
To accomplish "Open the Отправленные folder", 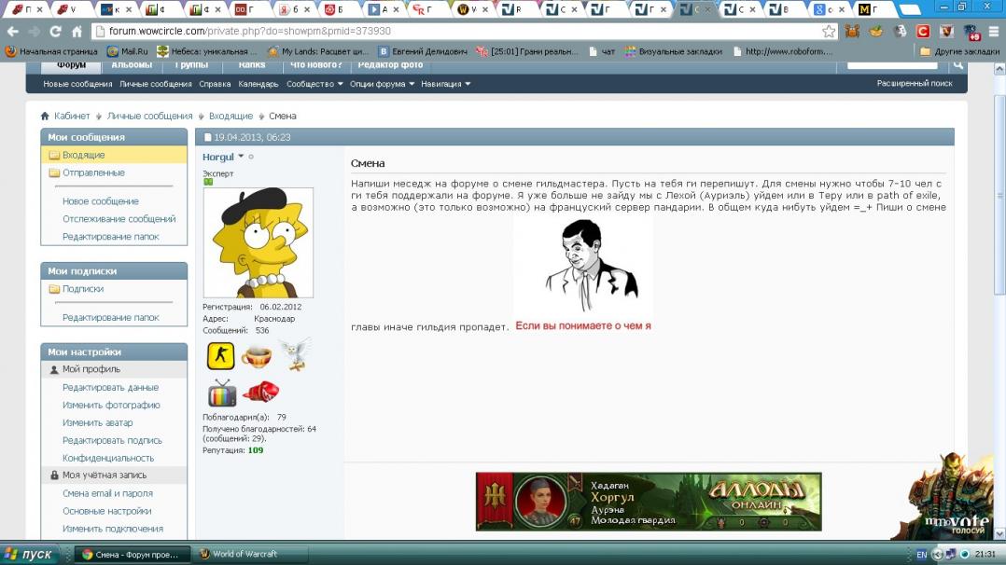I will (93, 172).
